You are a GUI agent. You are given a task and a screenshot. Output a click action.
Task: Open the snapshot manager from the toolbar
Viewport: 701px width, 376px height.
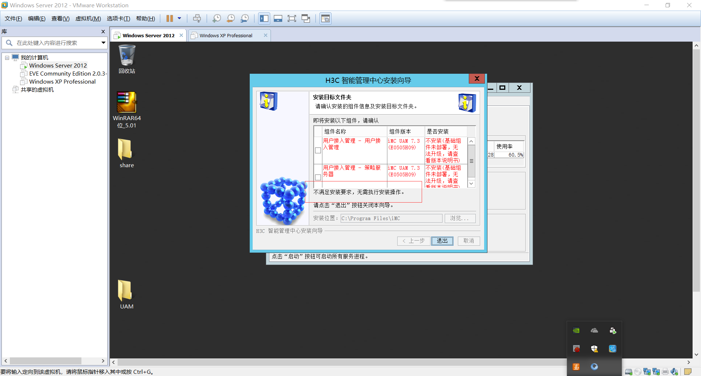(245, 19)
